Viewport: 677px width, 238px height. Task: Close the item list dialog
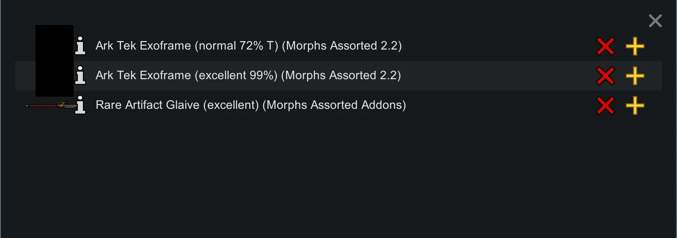point(655,21)
